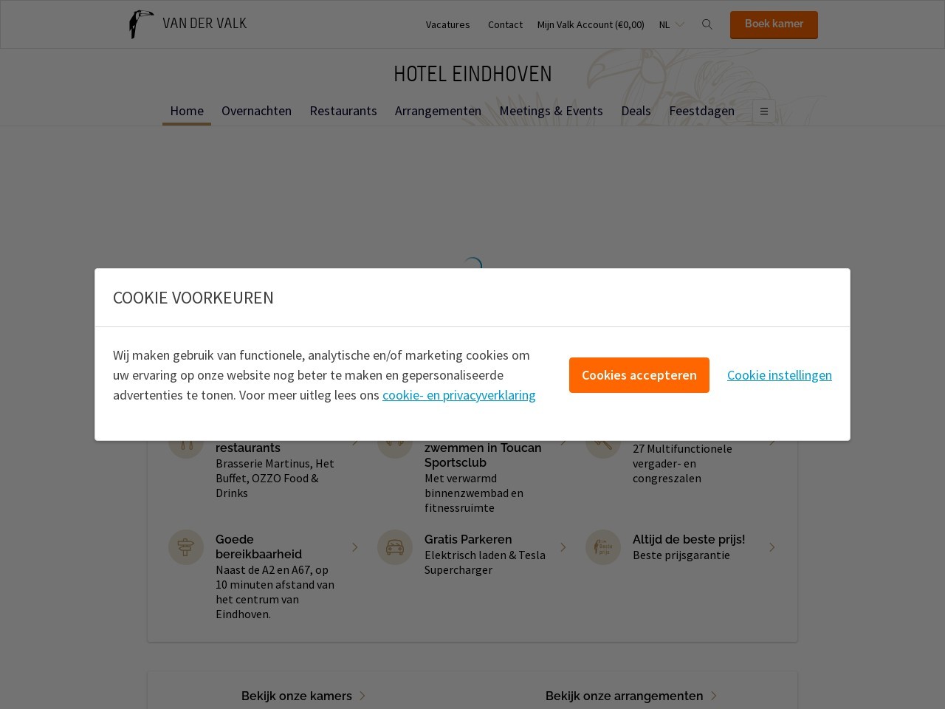Switch to the Restaurants tab

[x=343, y=111]
